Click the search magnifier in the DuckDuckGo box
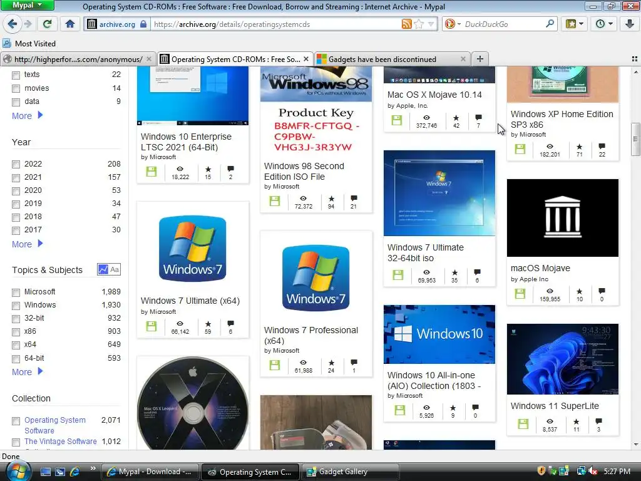641x481 pixels. (x=550, y=24)
